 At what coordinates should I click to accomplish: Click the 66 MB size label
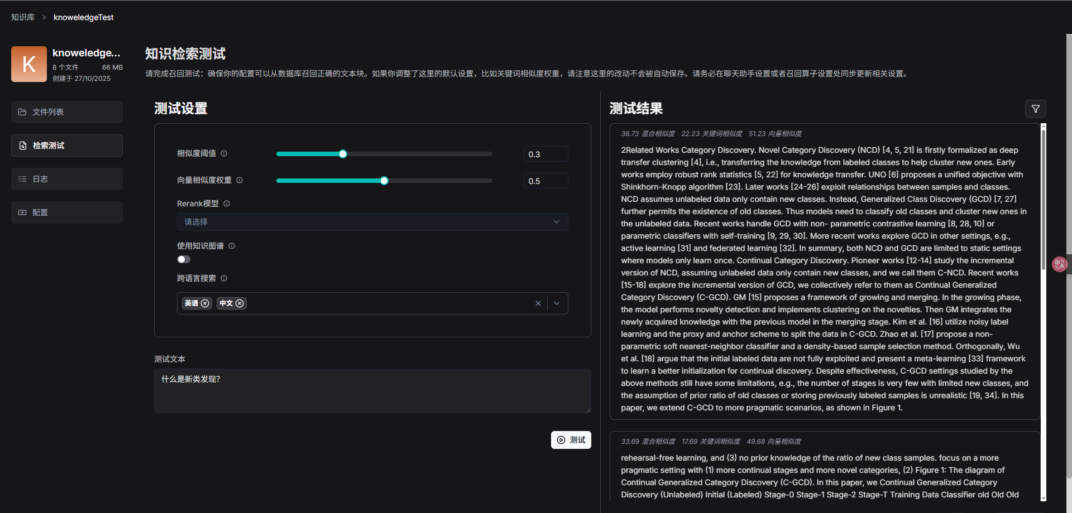click(x=112, y=67)
